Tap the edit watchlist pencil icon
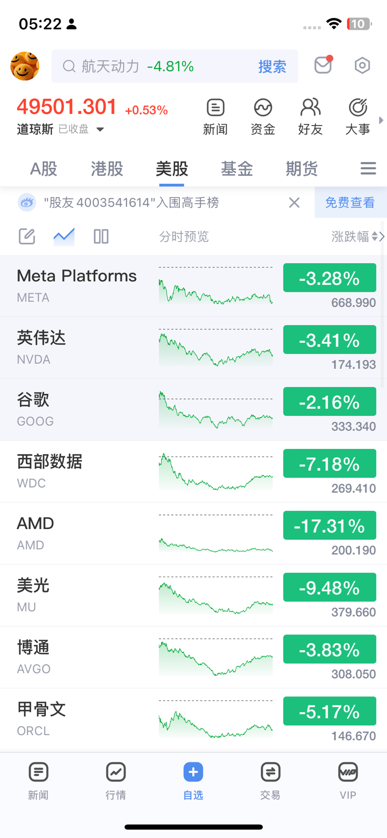This screenshot has height=838, width=387. click(x=27, y=236)
